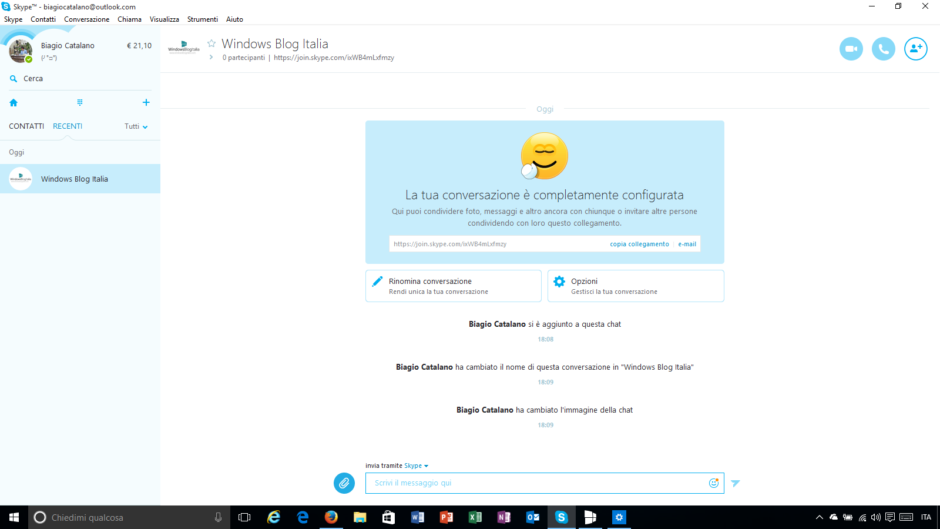Switch to the RECENTI tab
940x529 pixels.
68,126
